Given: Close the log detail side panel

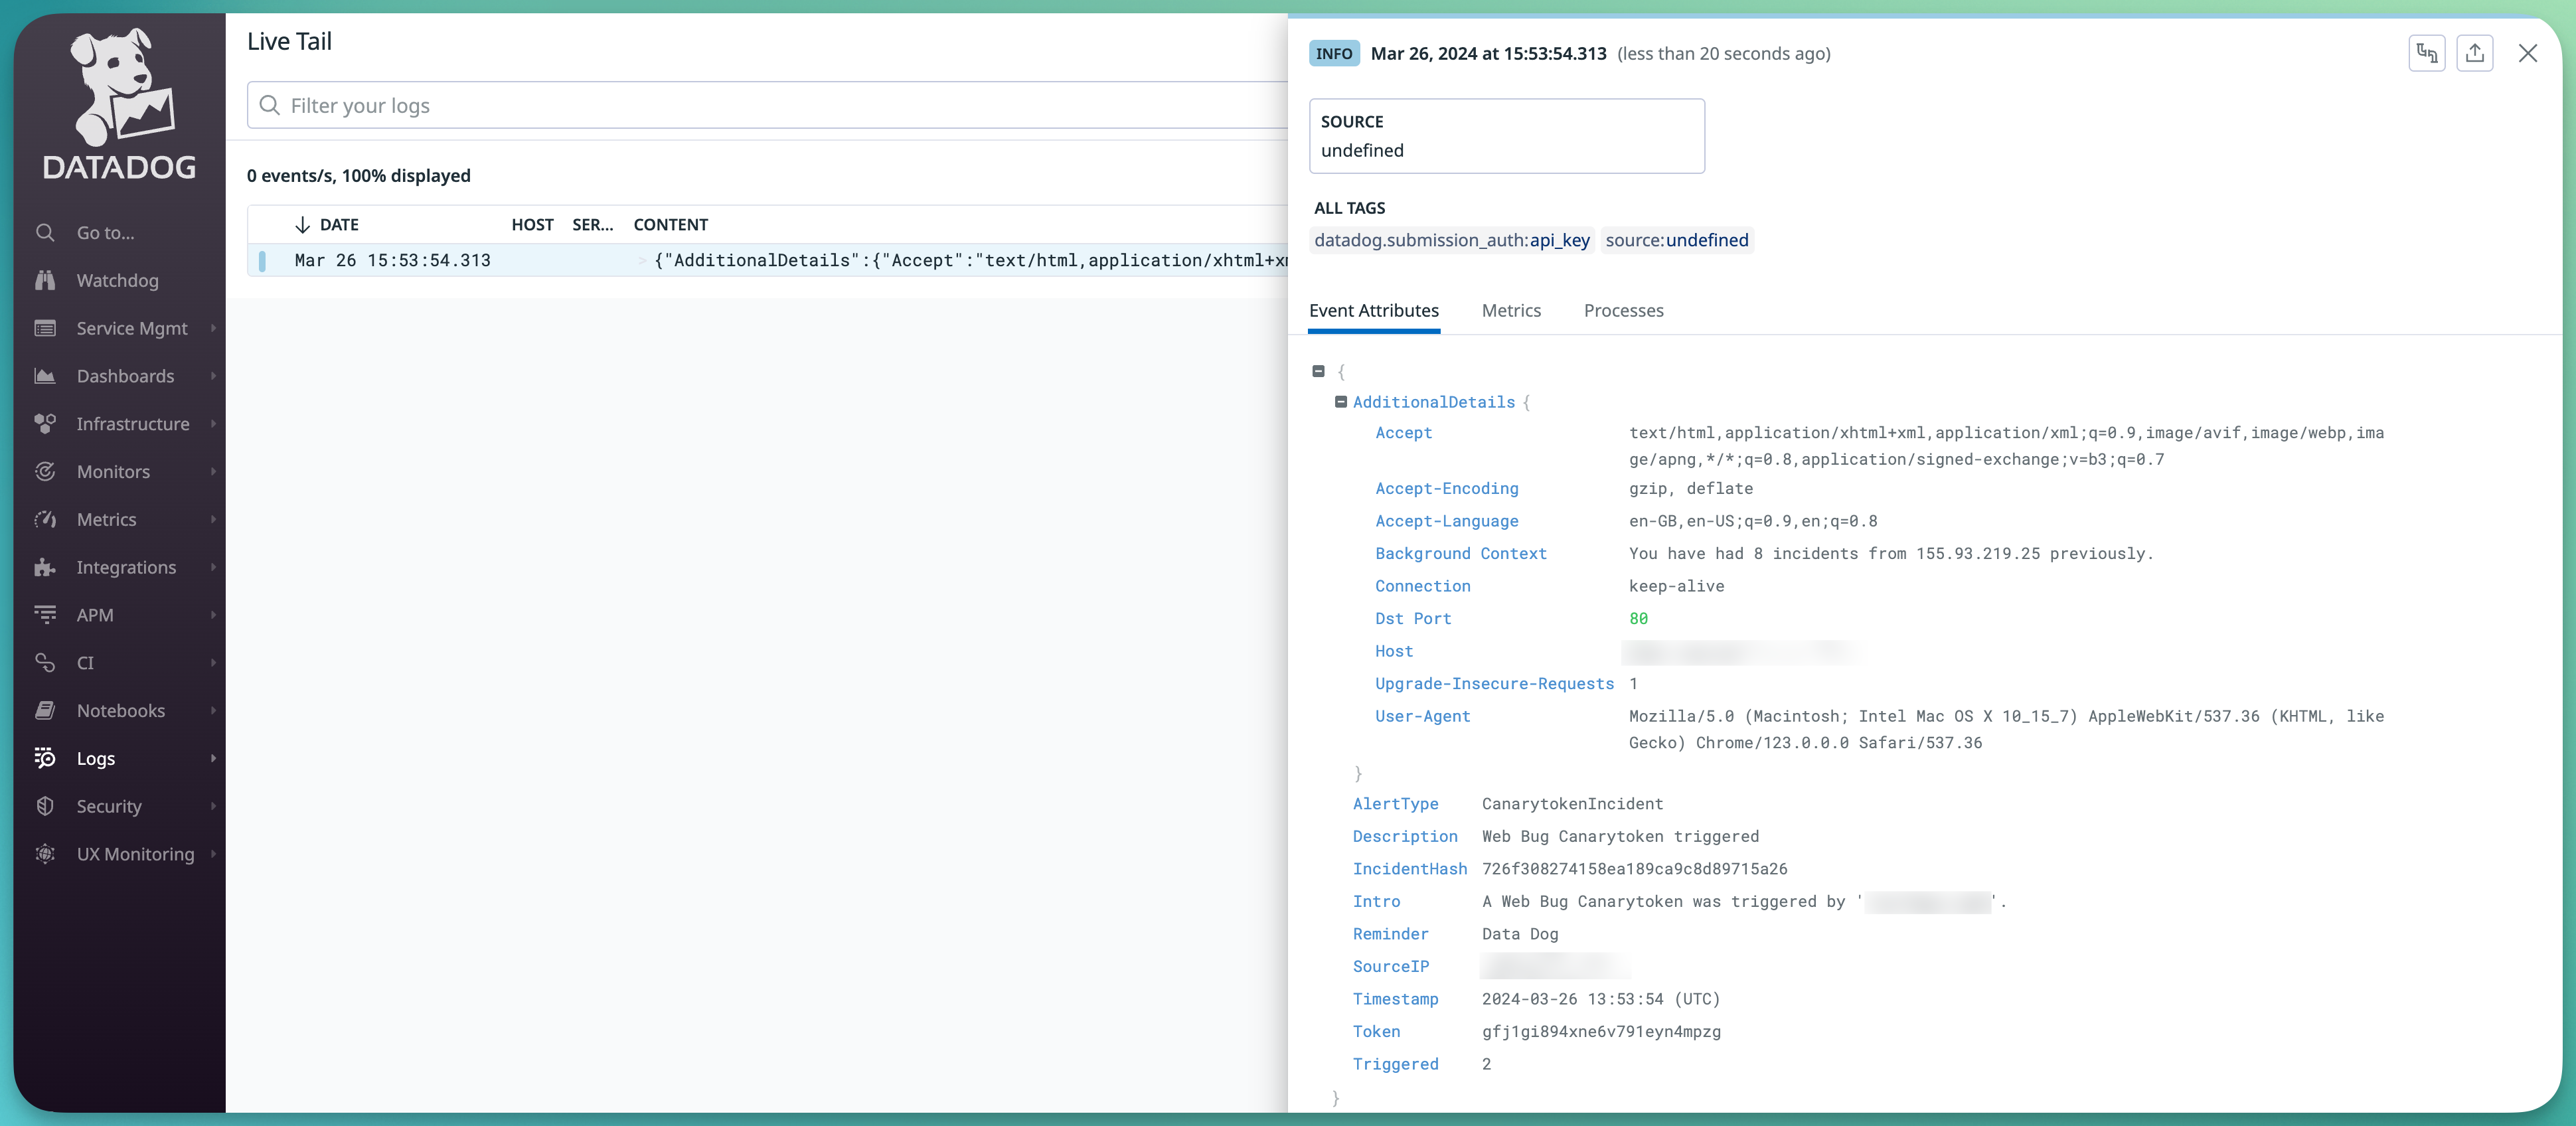Looking at the screenshot, I should coord(2528,53).
